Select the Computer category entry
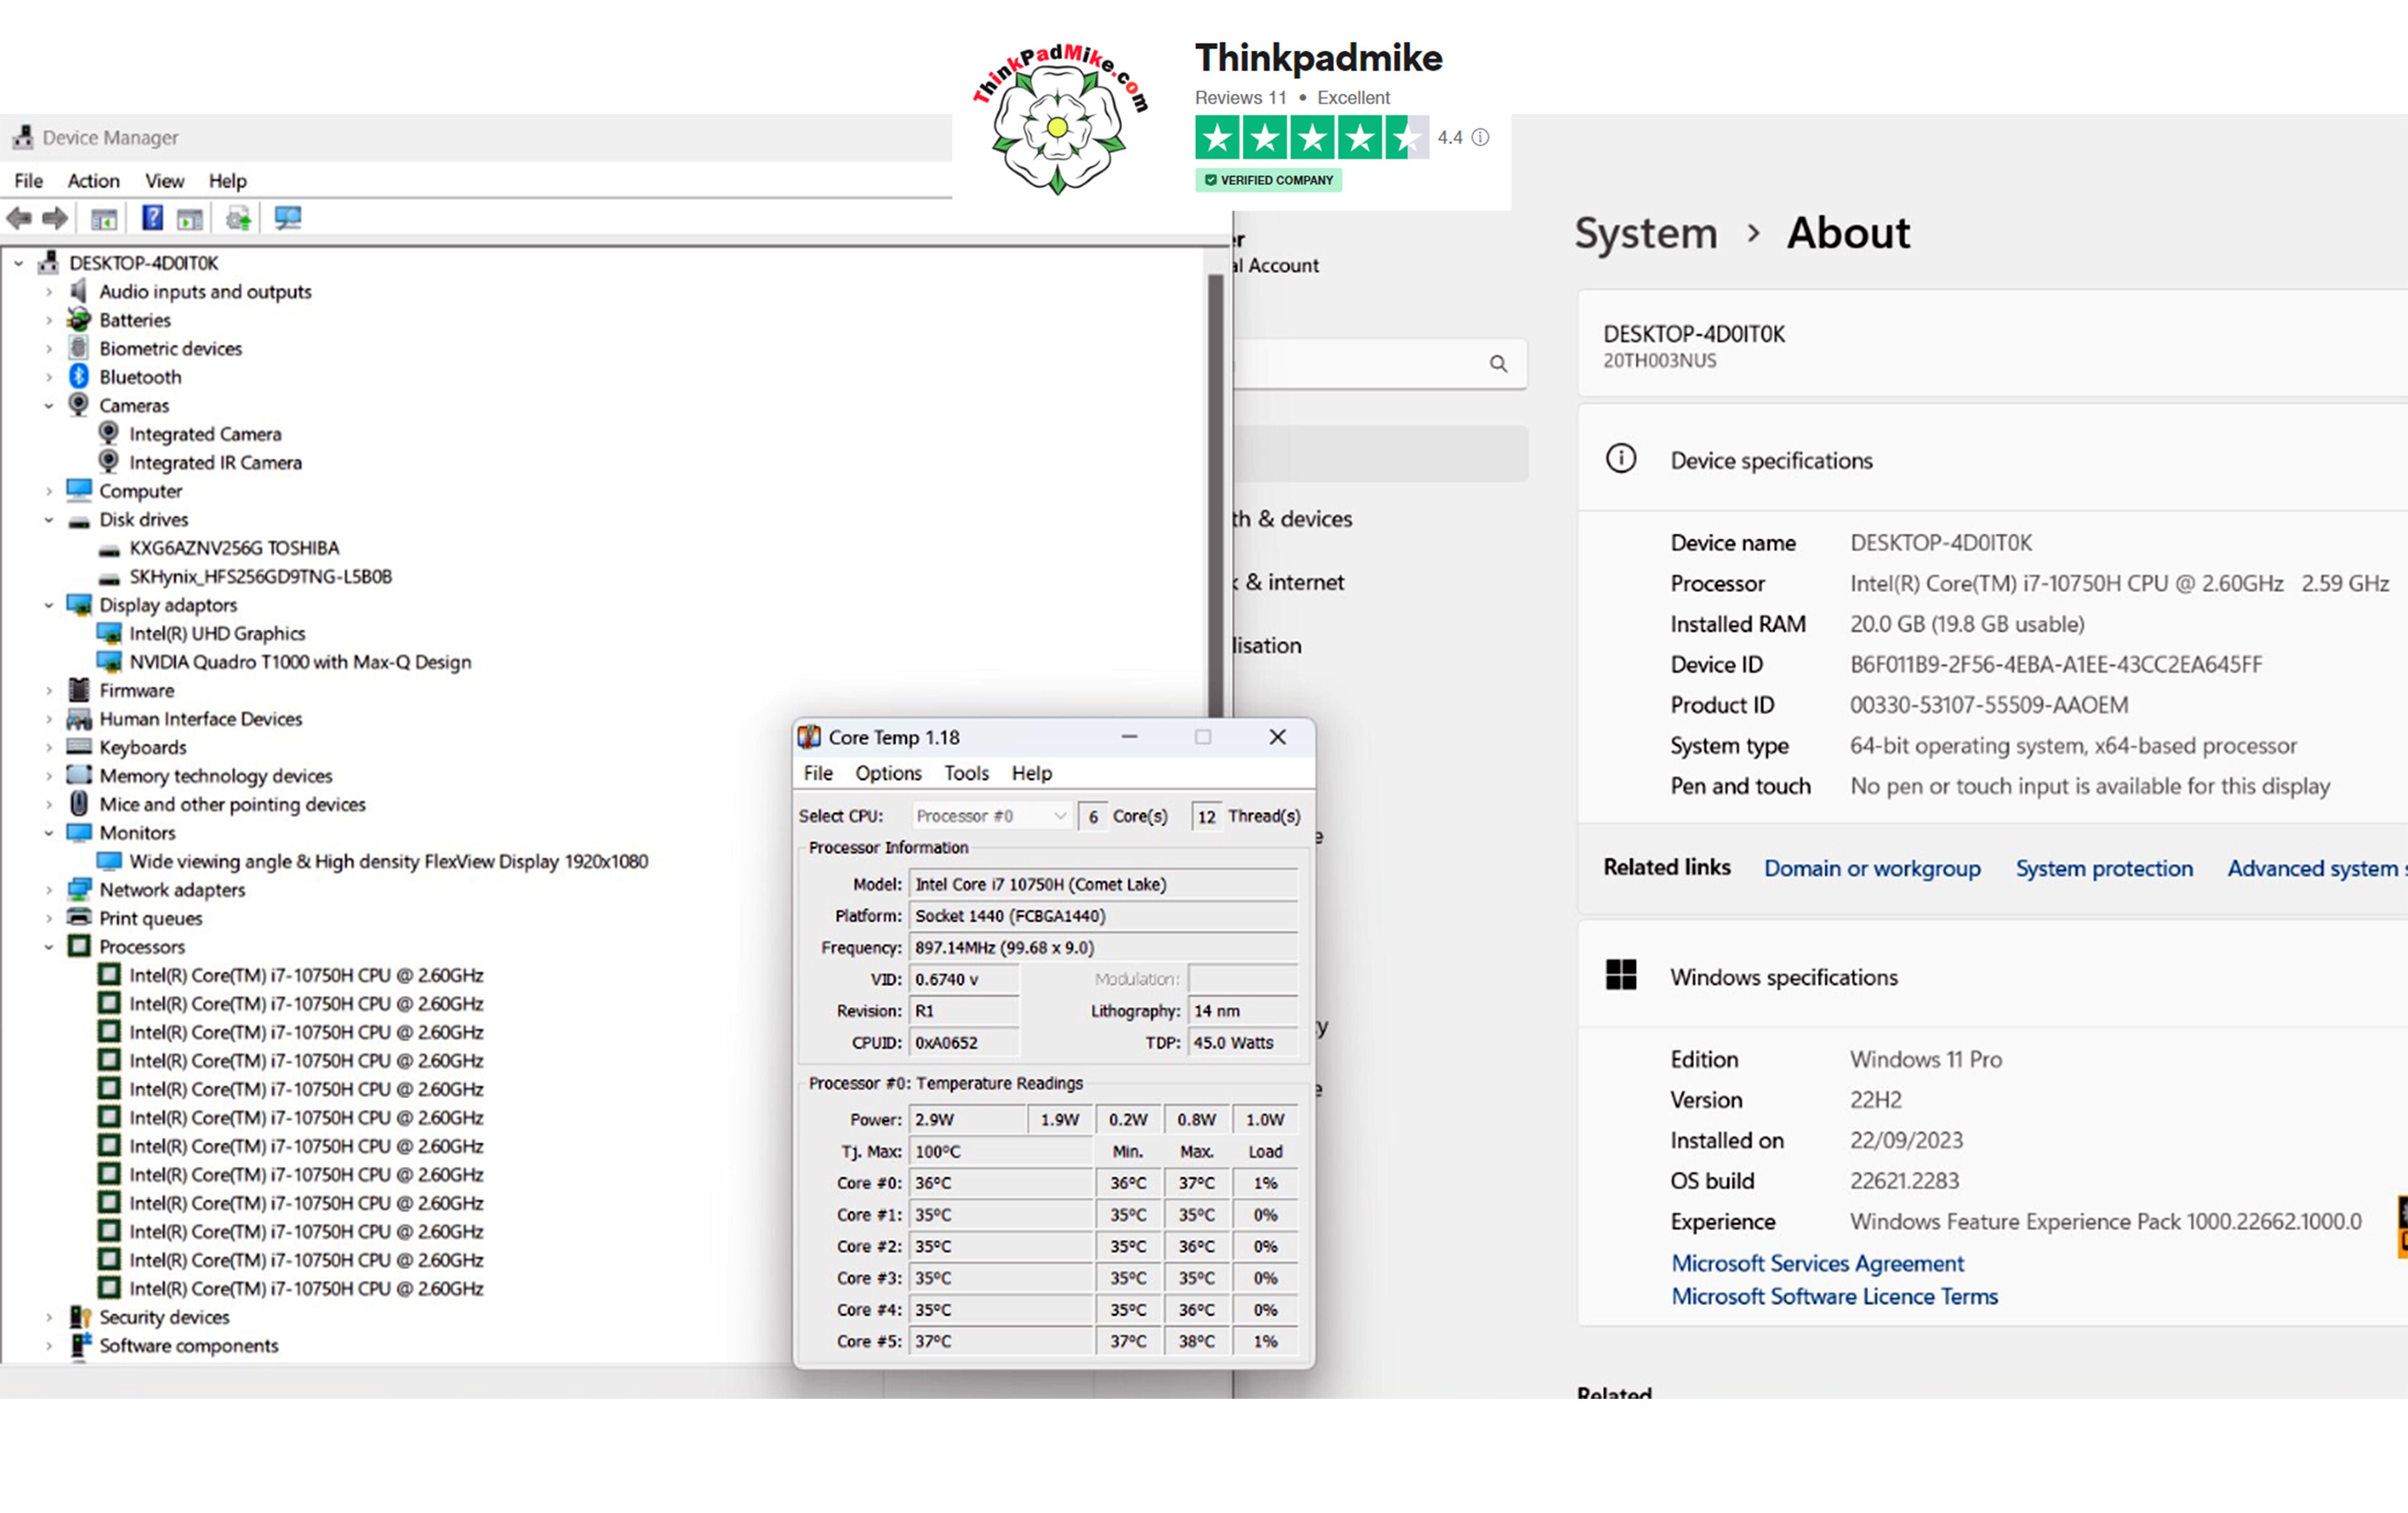 click(140, 491)
